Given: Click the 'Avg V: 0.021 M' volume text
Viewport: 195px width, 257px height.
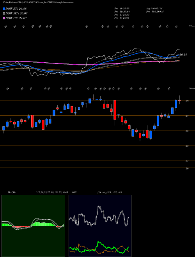Looking at the screenshot, I should click(154, 9).
